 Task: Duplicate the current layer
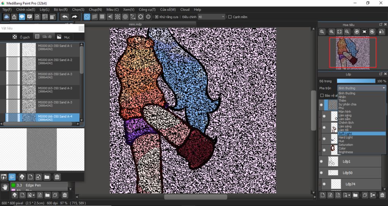click(x=365, y=195)
